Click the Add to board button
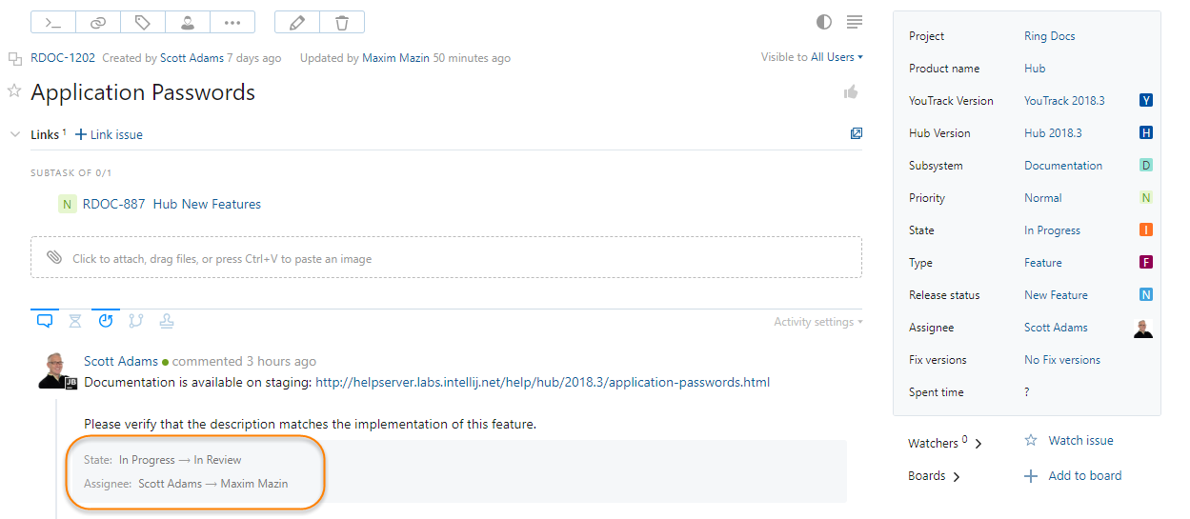The height and width of the screenshot is (519, 1190). pyautogui.click(x=1074, y=476)
